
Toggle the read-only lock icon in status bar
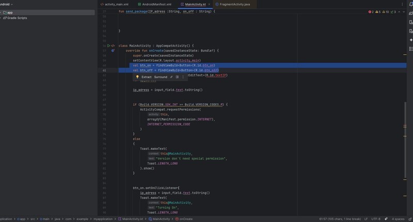(x=410, y=219)
